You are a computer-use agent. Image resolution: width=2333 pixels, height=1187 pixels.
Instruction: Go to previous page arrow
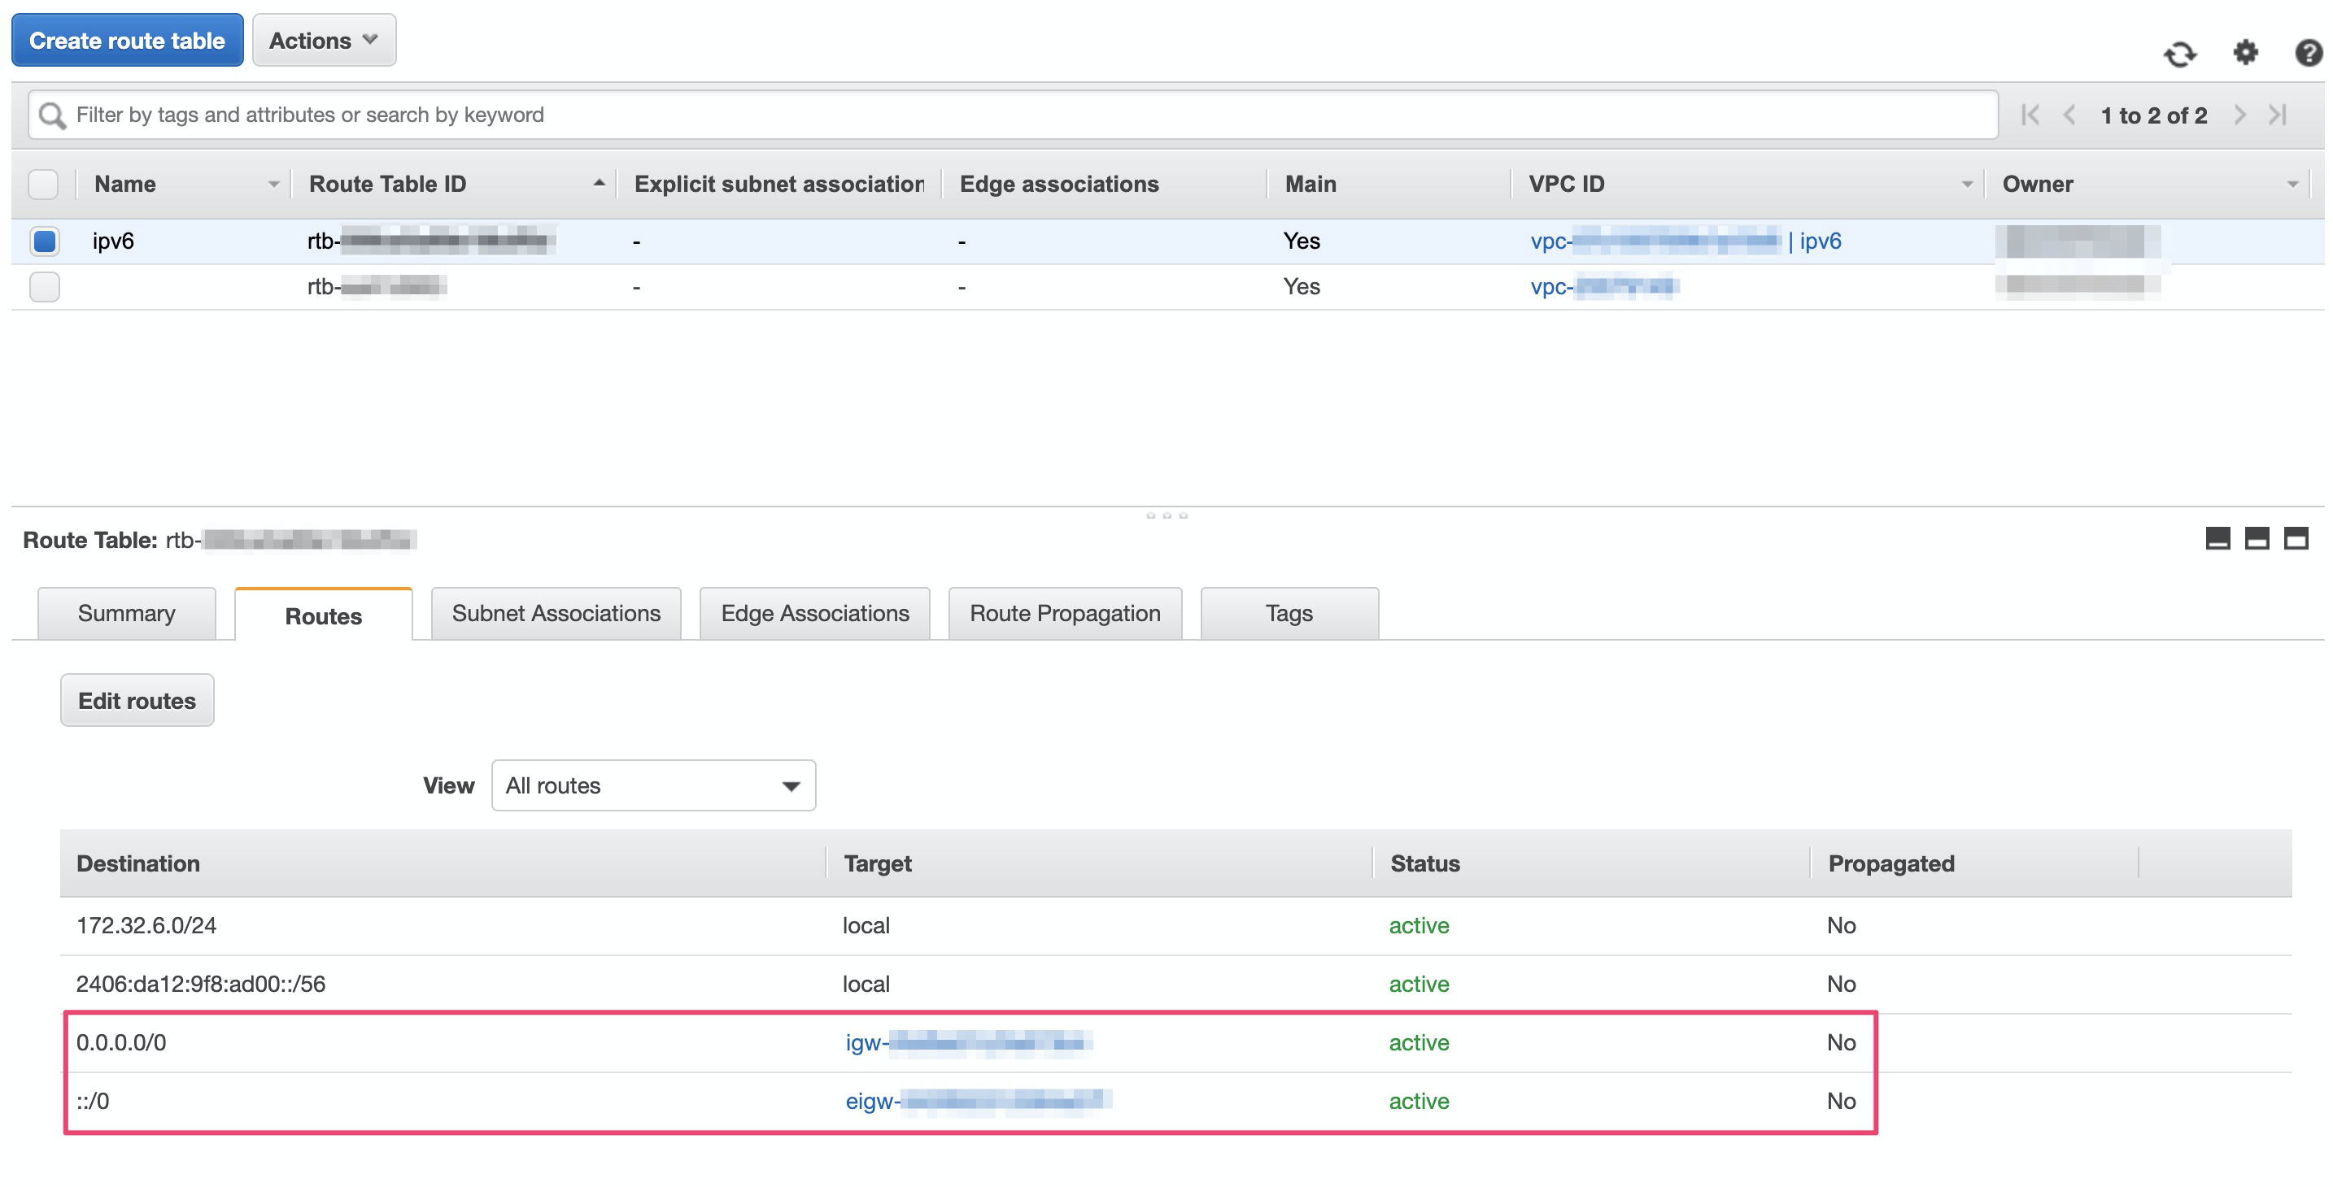2069,115
